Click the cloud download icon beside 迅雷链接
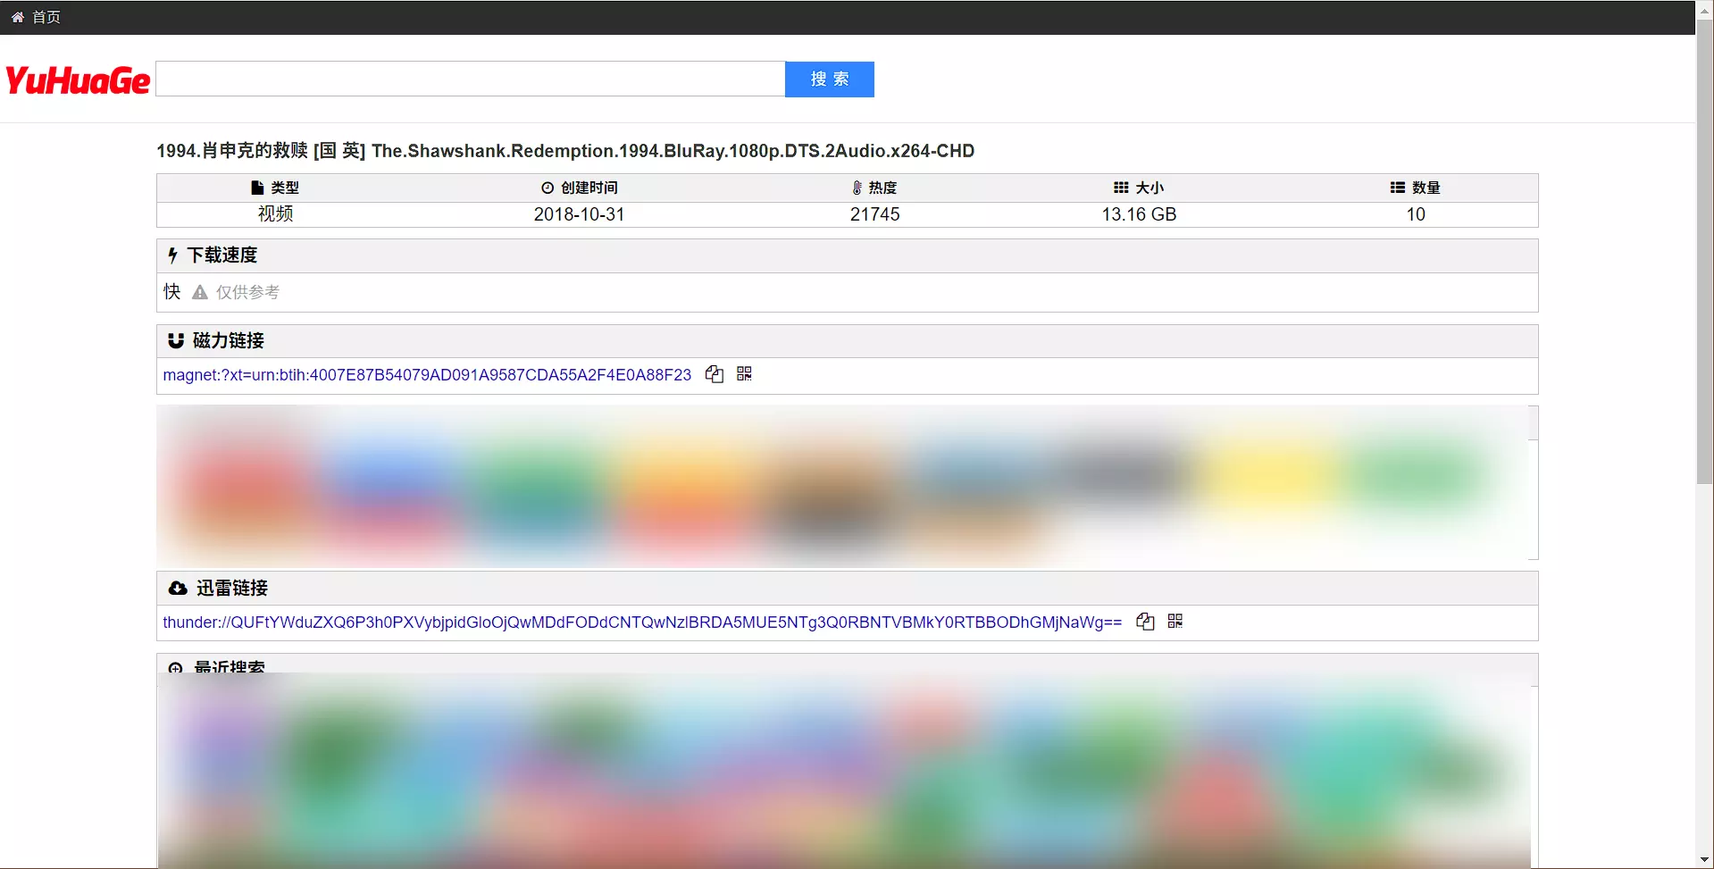1714x869 pixels. click(178, 588)
